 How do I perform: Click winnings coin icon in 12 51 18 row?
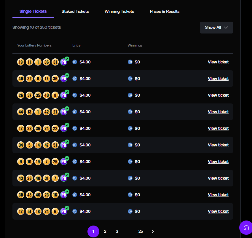click(130, 211)
